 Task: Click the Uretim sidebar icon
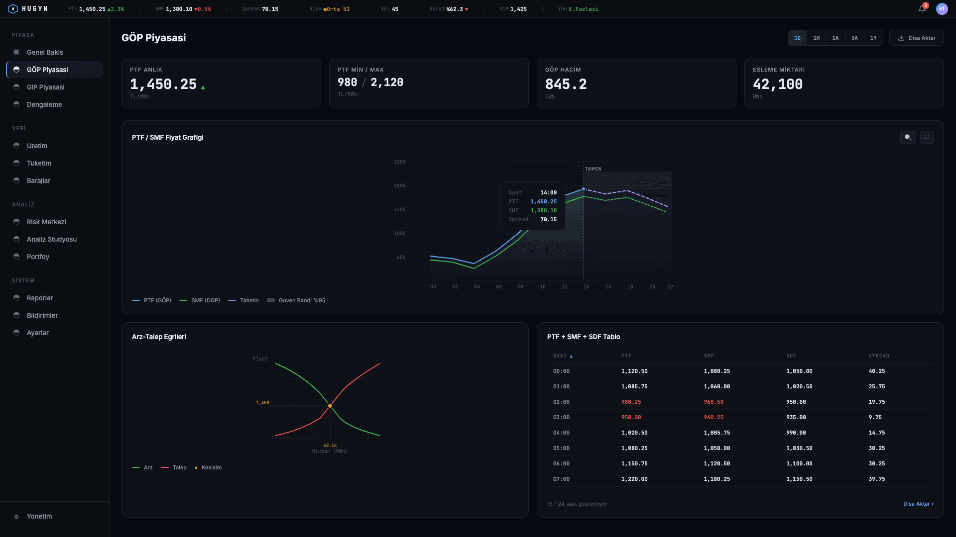[x=16, y=146]
